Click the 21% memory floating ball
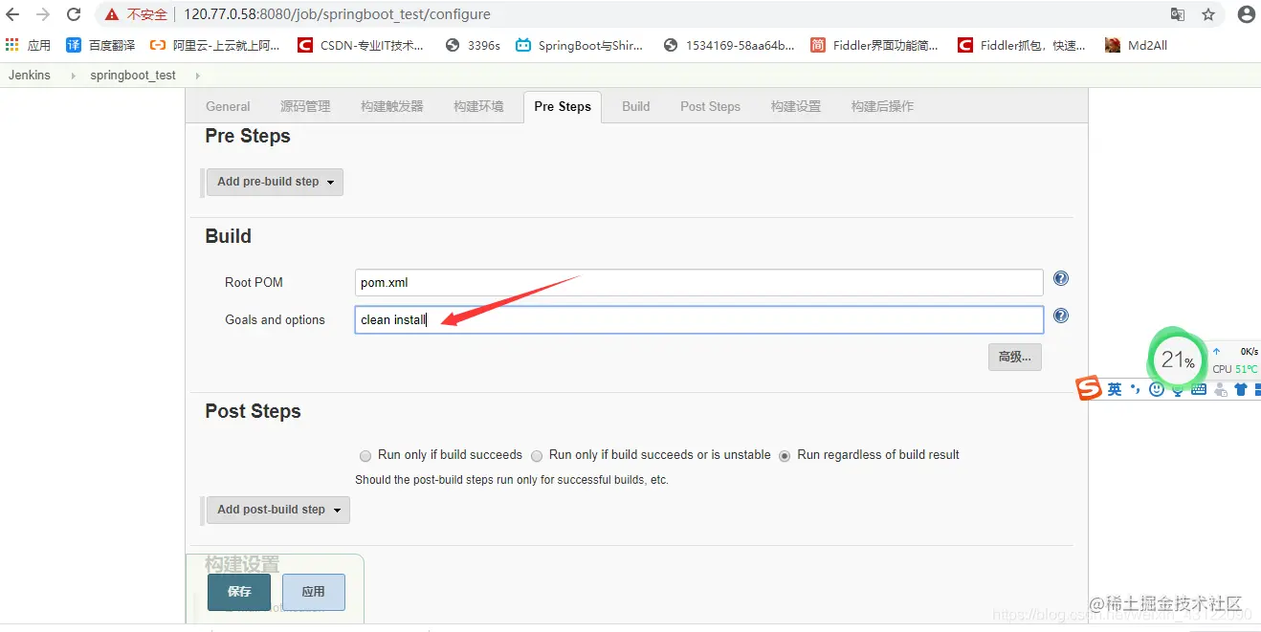 (x=1177, y=360)
